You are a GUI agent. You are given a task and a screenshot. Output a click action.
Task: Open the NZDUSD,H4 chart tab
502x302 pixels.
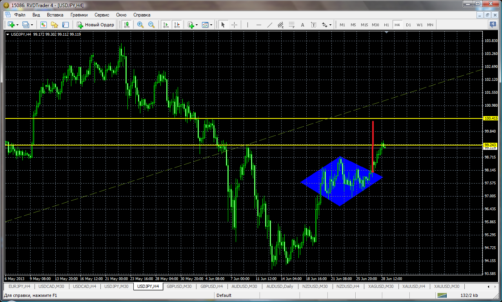(348, 286)
